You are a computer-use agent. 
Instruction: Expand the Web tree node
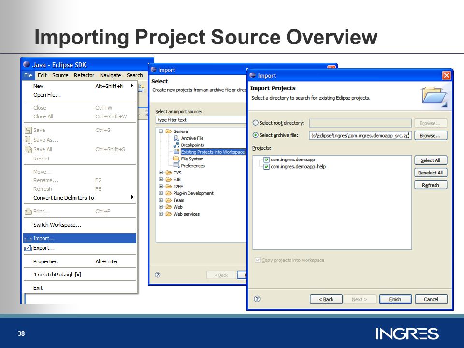coord(161,207)
